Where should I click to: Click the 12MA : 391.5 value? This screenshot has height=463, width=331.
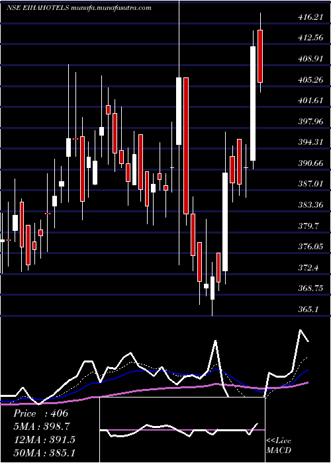click(44, 440)
